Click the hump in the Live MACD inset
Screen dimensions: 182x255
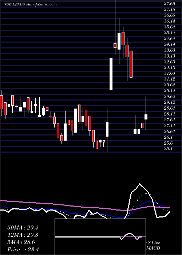coord(129,234)
